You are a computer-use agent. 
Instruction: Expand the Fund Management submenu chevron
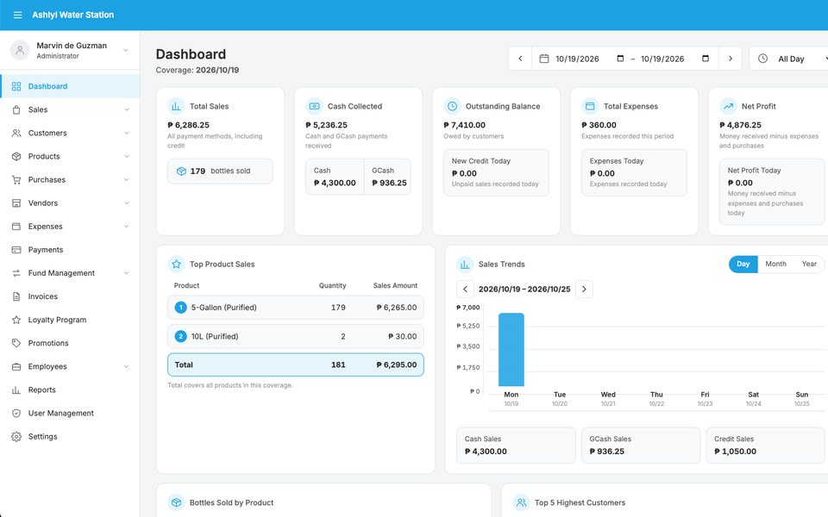[126, 273]
